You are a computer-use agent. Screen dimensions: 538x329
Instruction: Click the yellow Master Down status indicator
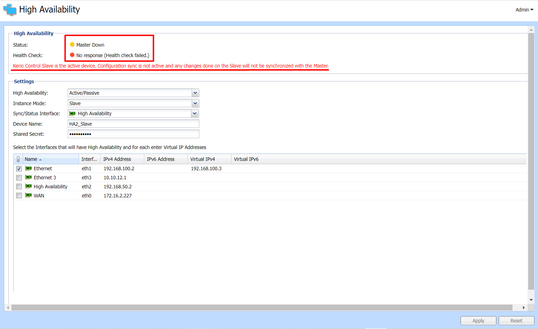coord(72,45)
